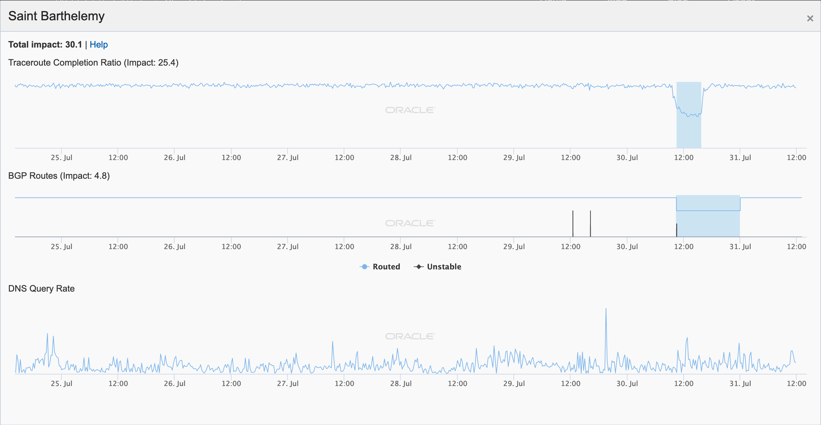This screenshot has width=821, height=425.
Task: Click the 31. Jul label on BGP axis
Action: point(740,247)
